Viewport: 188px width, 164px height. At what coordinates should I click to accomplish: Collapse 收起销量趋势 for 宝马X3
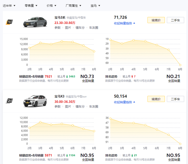click(x=125, y=102)
